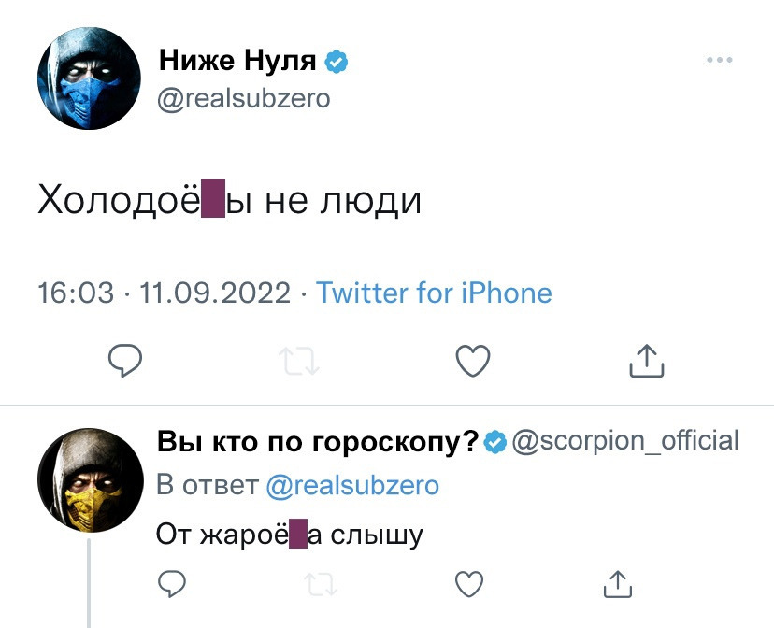Image resolution: width=774 pixels, height=628 pixels.
Task: Open the Twitter for iPhone link
Action: click(434, 293)
